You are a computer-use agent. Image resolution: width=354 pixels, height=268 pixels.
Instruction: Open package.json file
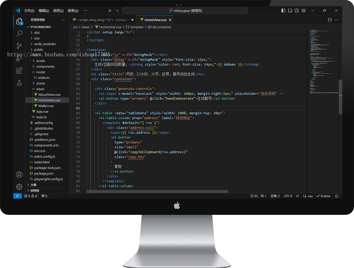click(44, 173)
